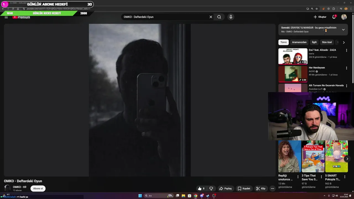Open options for Her Nerdeysen video
This screenshot has height=199, width=354.
(347, 68)
